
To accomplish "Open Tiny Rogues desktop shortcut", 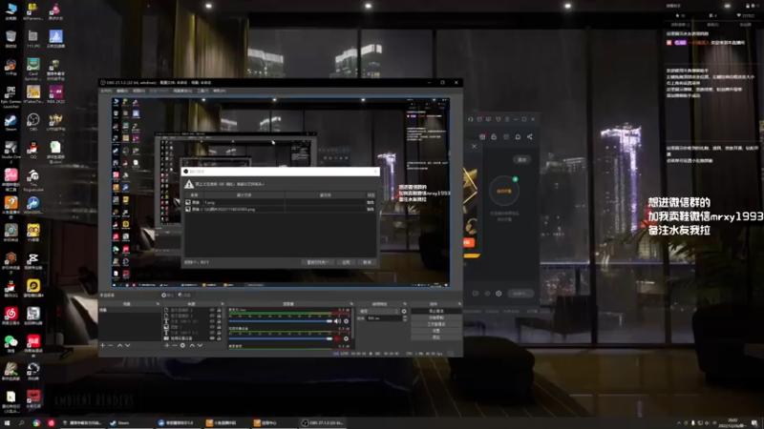I will pyautogui.click(x=33, y=180).
